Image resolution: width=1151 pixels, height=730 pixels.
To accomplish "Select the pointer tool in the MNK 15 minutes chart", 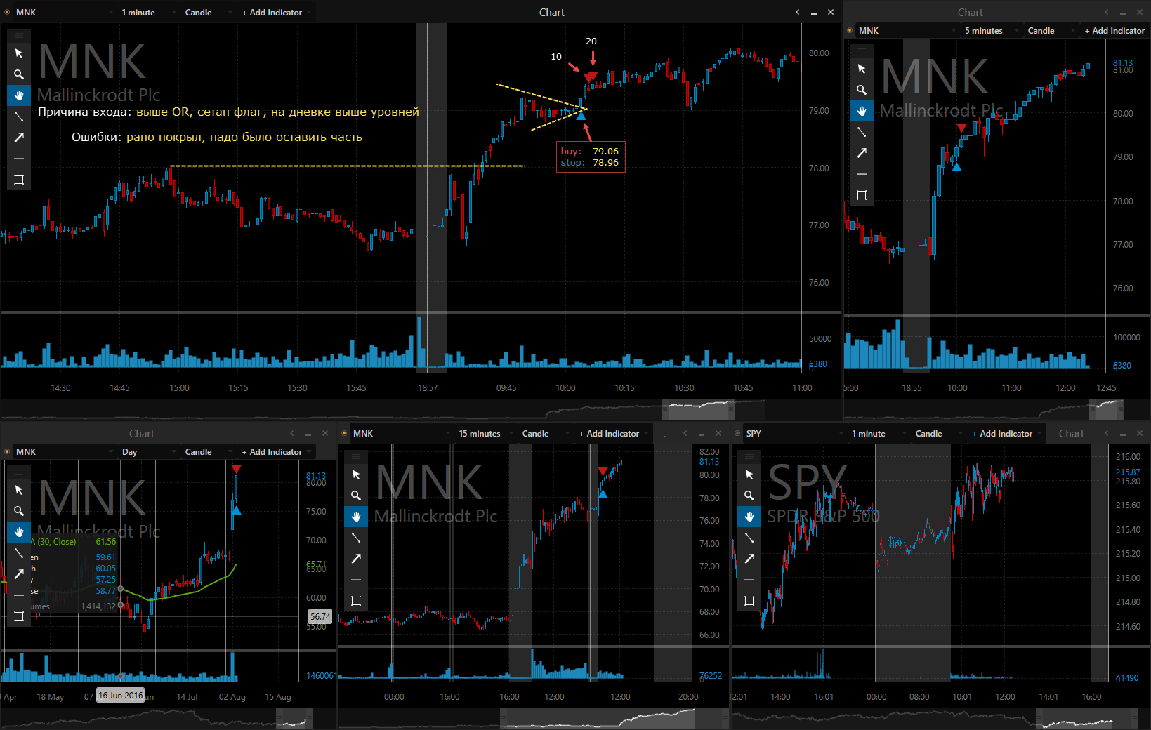I will [x=356, y=474].
